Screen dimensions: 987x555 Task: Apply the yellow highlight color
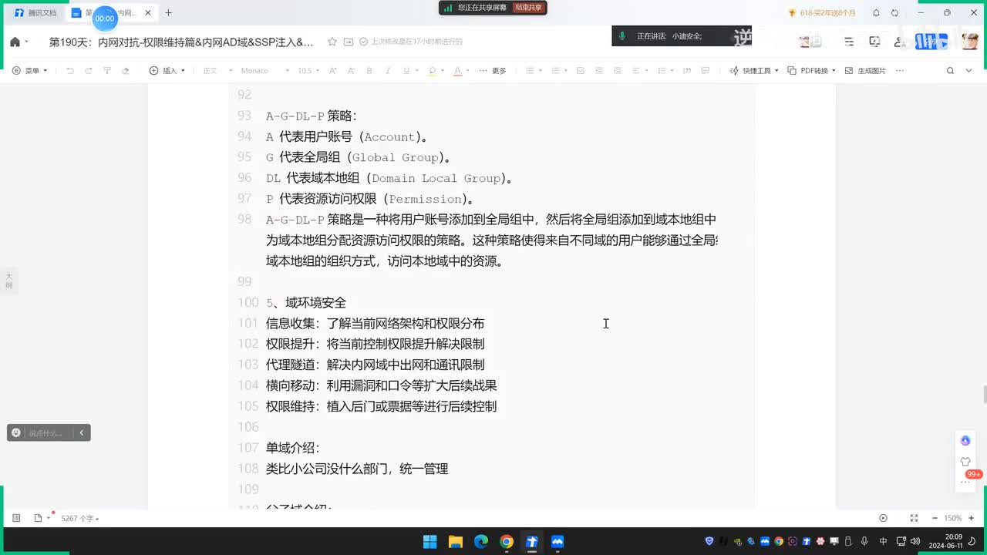pos(432,70)
